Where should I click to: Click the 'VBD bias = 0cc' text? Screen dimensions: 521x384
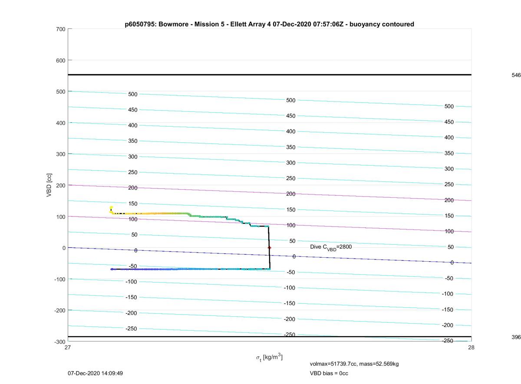click(329, 373)
